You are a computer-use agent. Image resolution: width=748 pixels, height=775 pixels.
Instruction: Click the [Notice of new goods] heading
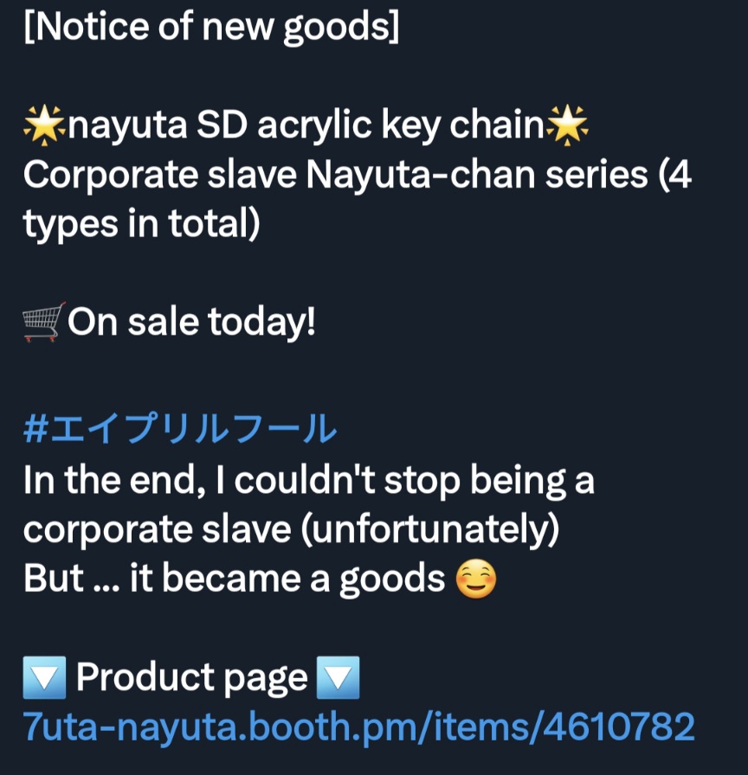211,27
